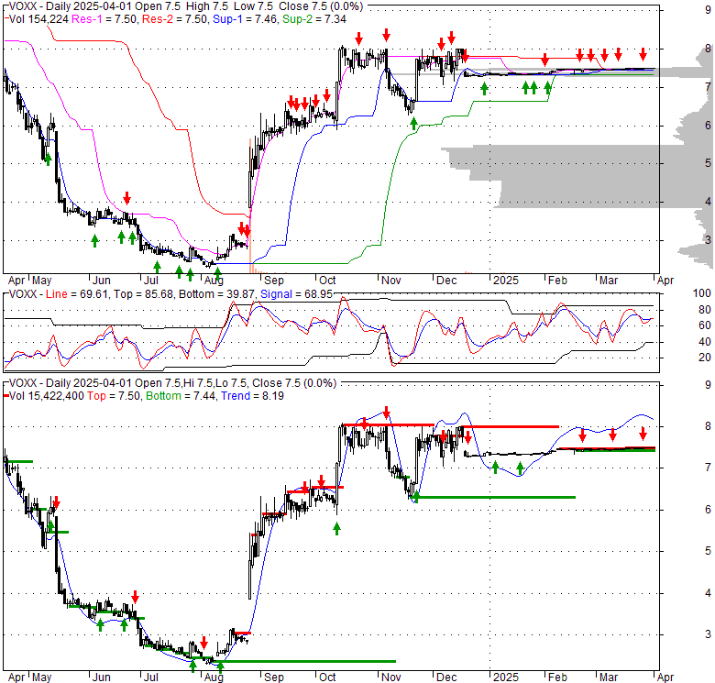Click the Jul month label on top chart axis
715x683 pixels.
[151, 280]
